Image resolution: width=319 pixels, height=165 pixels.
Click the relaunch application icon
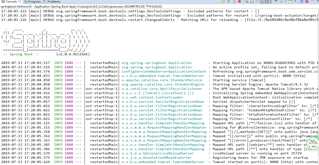pos(223,1)
